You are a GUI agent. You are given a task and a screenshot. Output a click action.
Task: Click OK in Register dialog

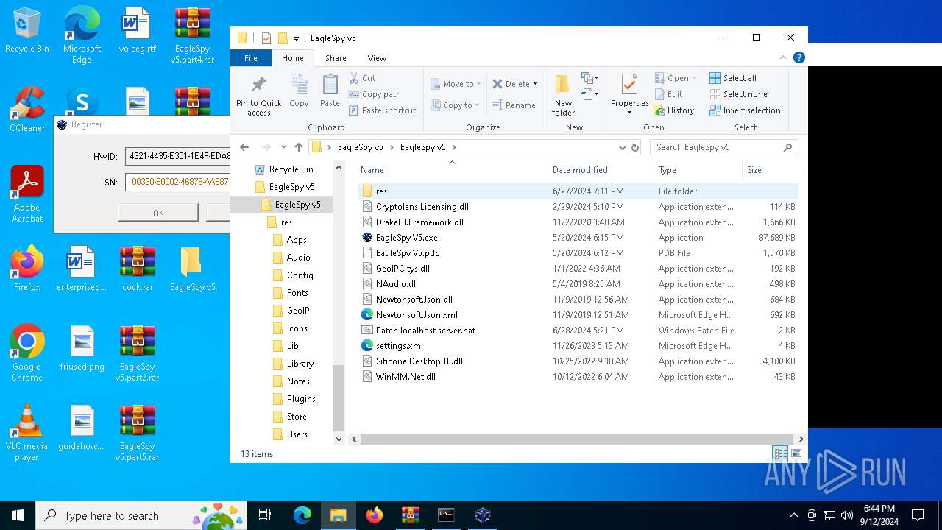[158, 213]
